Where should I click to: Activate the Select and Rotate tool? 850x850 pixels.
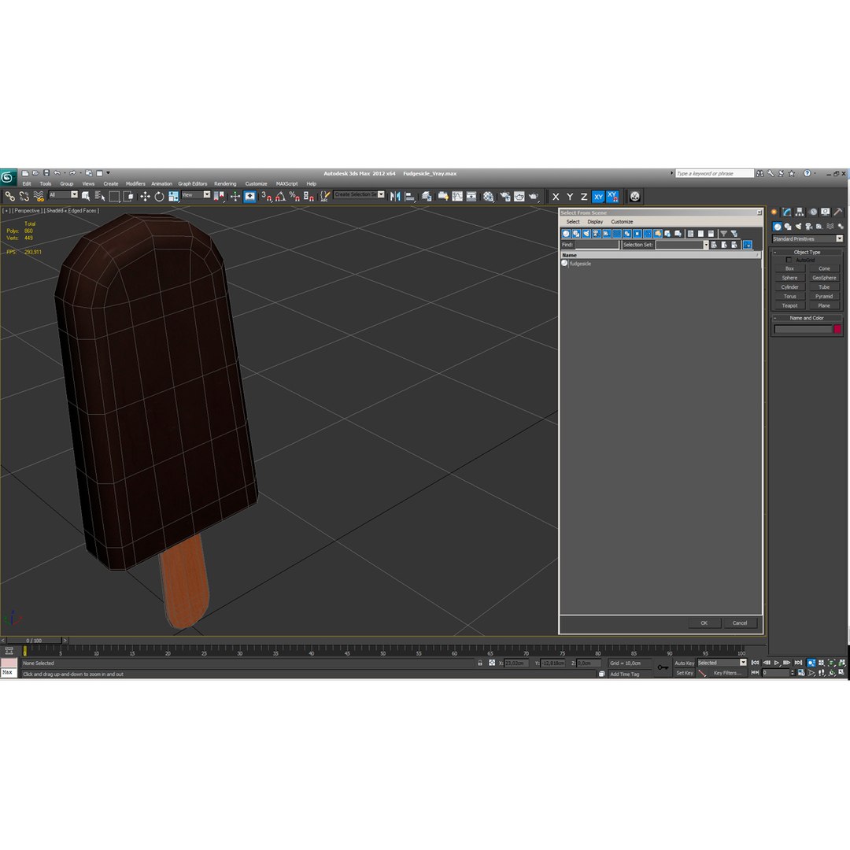coord(159,196)
